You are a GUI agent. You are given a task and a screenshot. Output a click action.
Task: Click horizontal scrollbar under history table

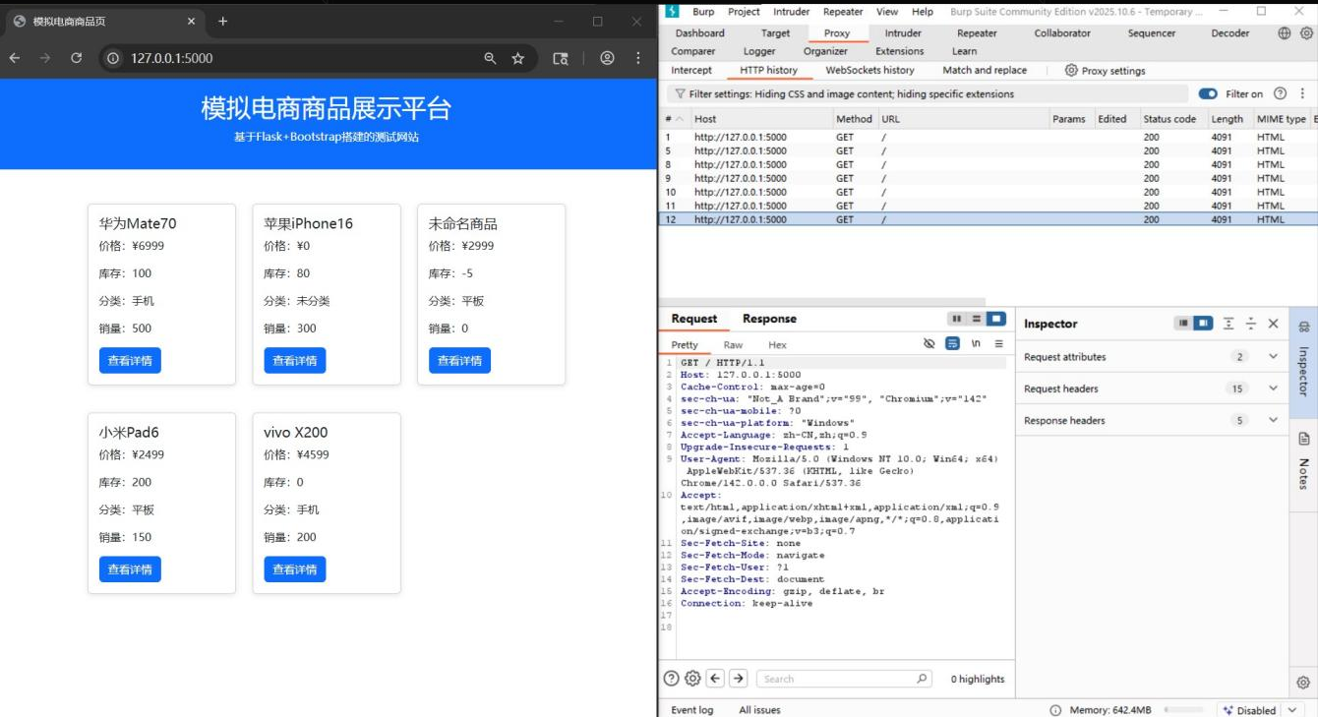[x=822, y=302]
